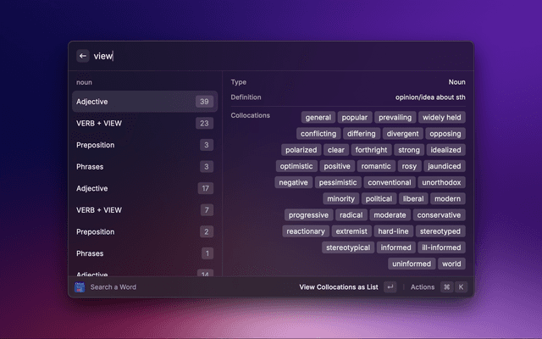542x339 pixels.
Task: Click the back arrow next to the search field
Action: tap(83, 56)
